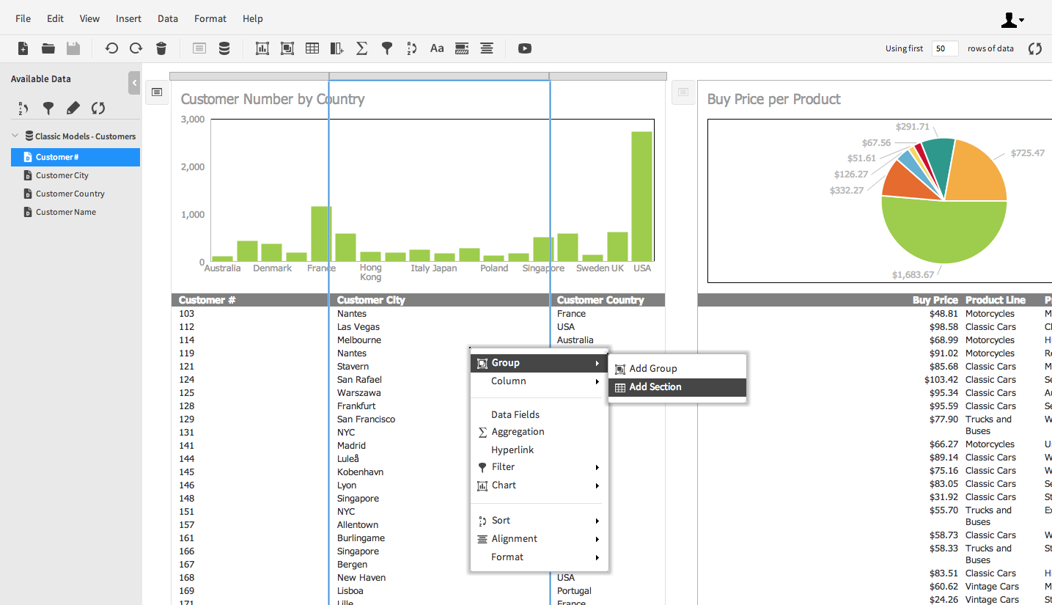Image resolution: width=1052 pixels, height=605 pixels.
Task: Click the A-Z sort icon in main toolbar
Action: pos(411,48)
